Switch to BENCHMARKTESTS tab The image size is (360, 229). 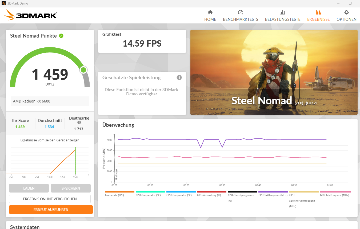(x=241, y=16)
